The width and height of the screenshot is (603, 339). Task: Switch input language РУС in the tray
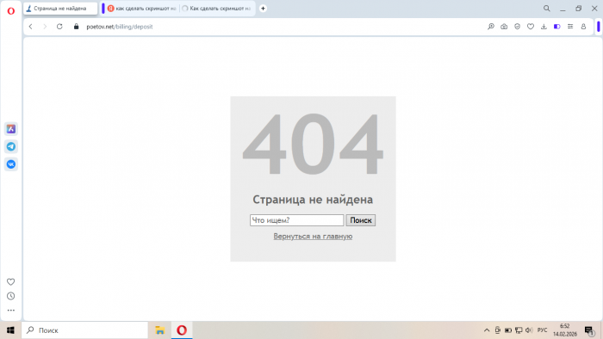click(542, 330)
